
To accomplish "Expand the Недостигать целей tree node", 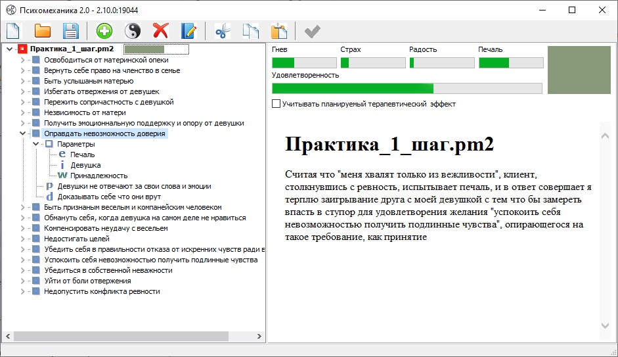I will (22, 239).
